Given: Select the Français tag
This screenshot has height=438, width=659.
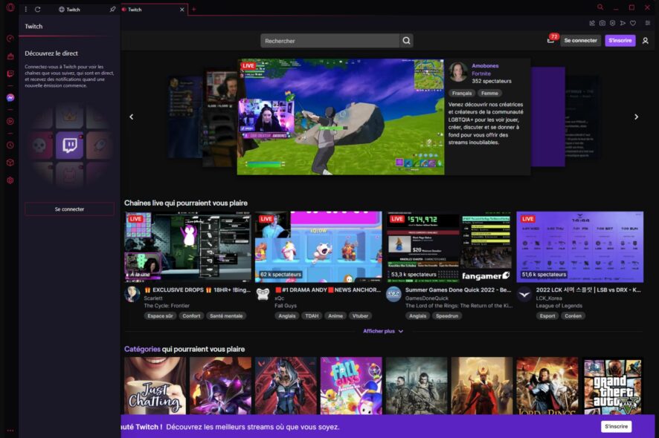Looking at the screenshot, I should 462,93.
